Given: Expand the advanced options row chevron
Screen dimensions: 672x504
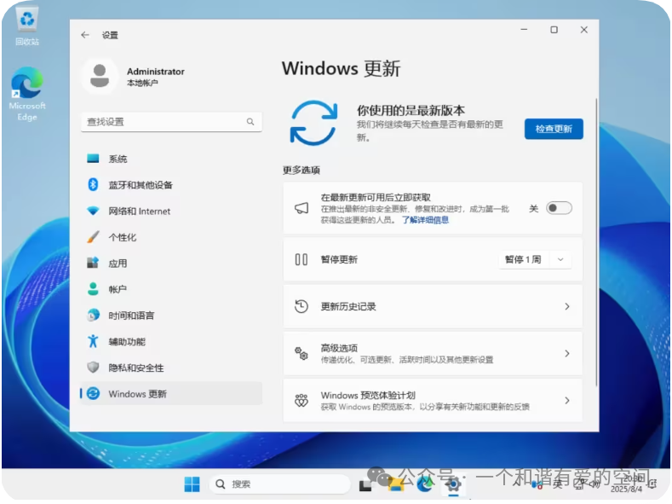Looking at the screenshot, I should [x=567, y=353].
